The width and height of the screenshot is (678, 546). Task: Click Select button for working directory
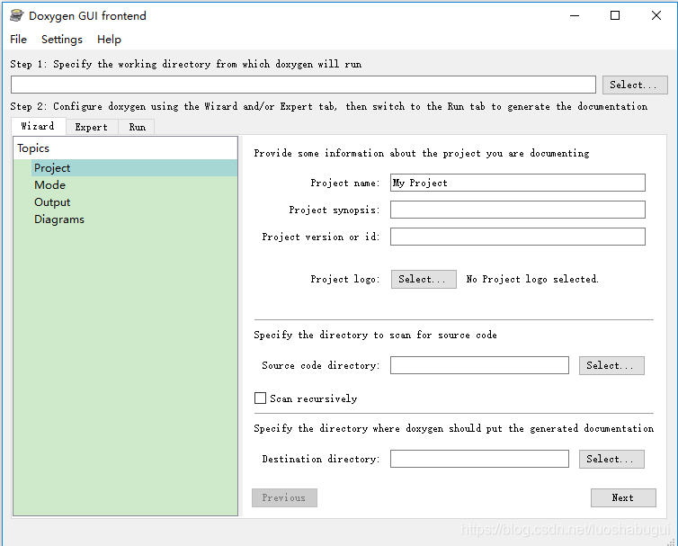635,85
